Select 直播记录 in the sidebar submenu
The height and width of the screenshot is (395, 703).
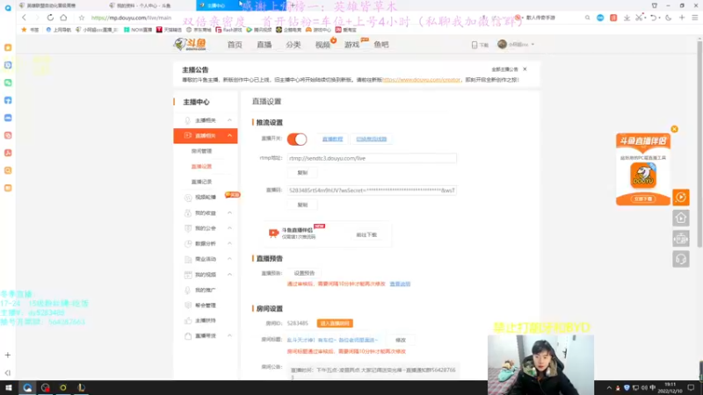201,182
